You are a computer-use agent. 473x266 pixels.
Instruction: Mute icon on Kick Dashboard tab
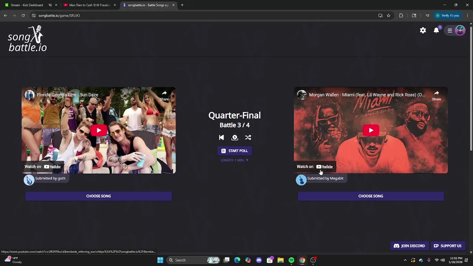[50, 5]
